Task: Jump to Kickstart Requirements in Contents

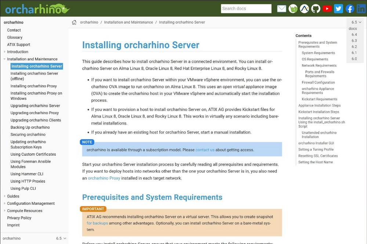Action: coord(320,99)
